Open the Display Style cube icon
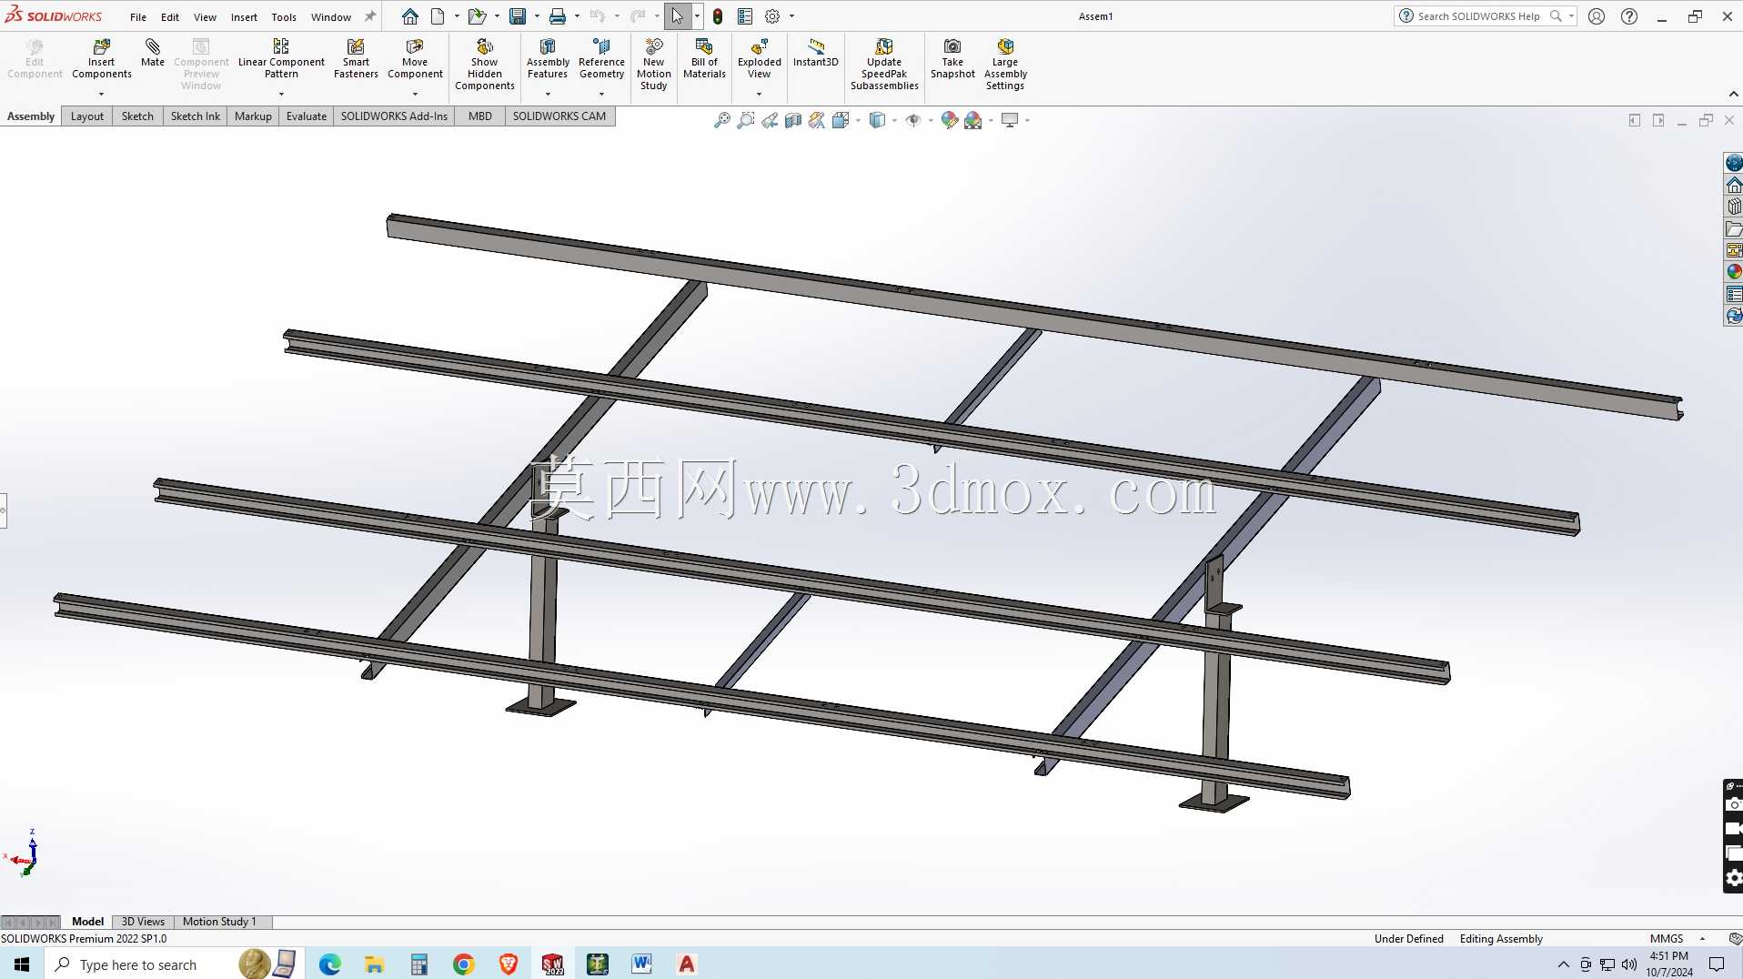The width and height of the screenshot is (1743, 979). (x=877, y=120)
